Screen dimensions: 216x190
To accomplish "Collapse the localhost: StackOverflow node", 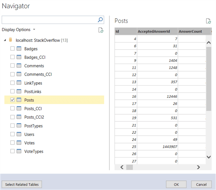I will coord(5,40).
